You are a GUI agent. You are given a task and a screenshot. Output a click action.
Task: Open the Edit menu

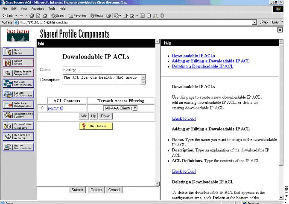(14, 9)
